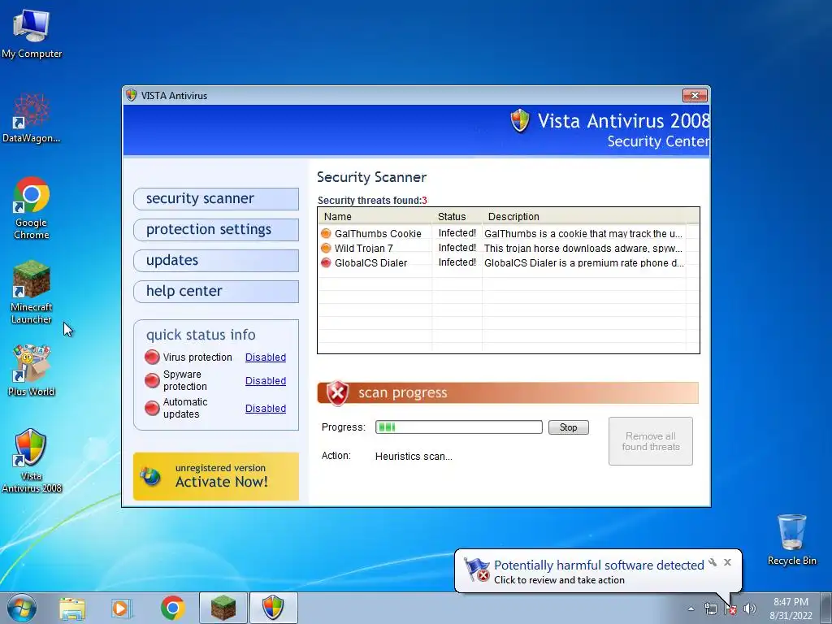Viewport: 832px width, 624px height.
Task: Open the security scanner section
Action: [216, 199]
